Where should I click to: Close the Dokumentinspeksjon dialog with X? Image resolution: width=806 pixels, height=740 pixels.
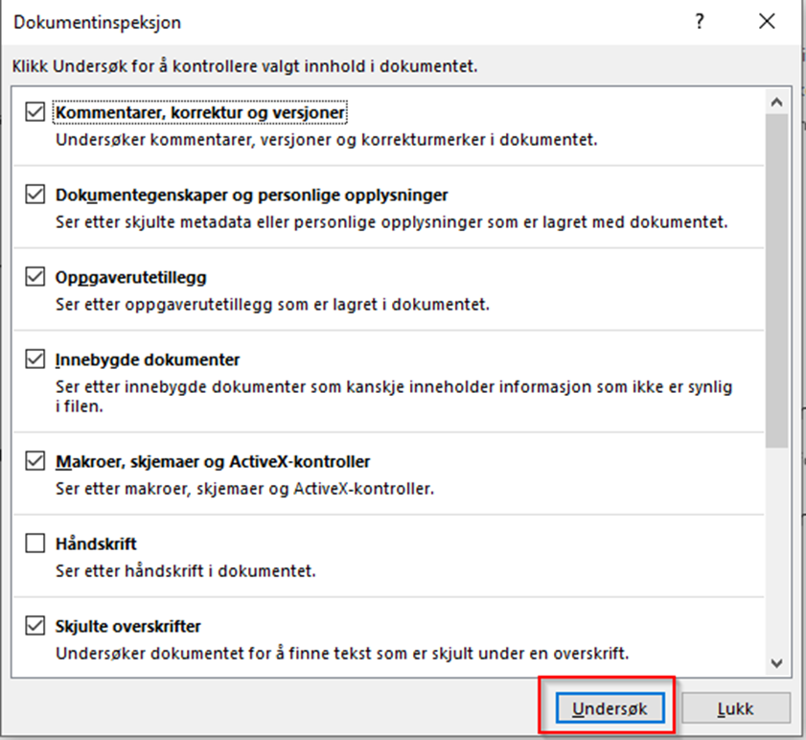point(767,22)
